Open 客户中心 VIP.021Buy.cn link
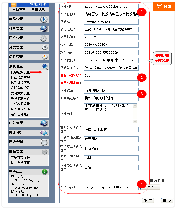The height and width of the screenshot is (209, 177). pos(24,186)
